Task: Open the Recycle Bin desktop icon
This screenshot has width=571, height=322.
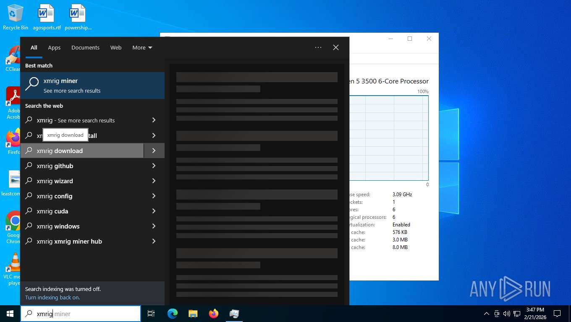Action: (16, 17)
